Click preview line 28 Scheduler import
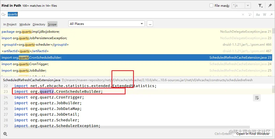Viewport: 275px width, 139px height. [x=47, y=120]
